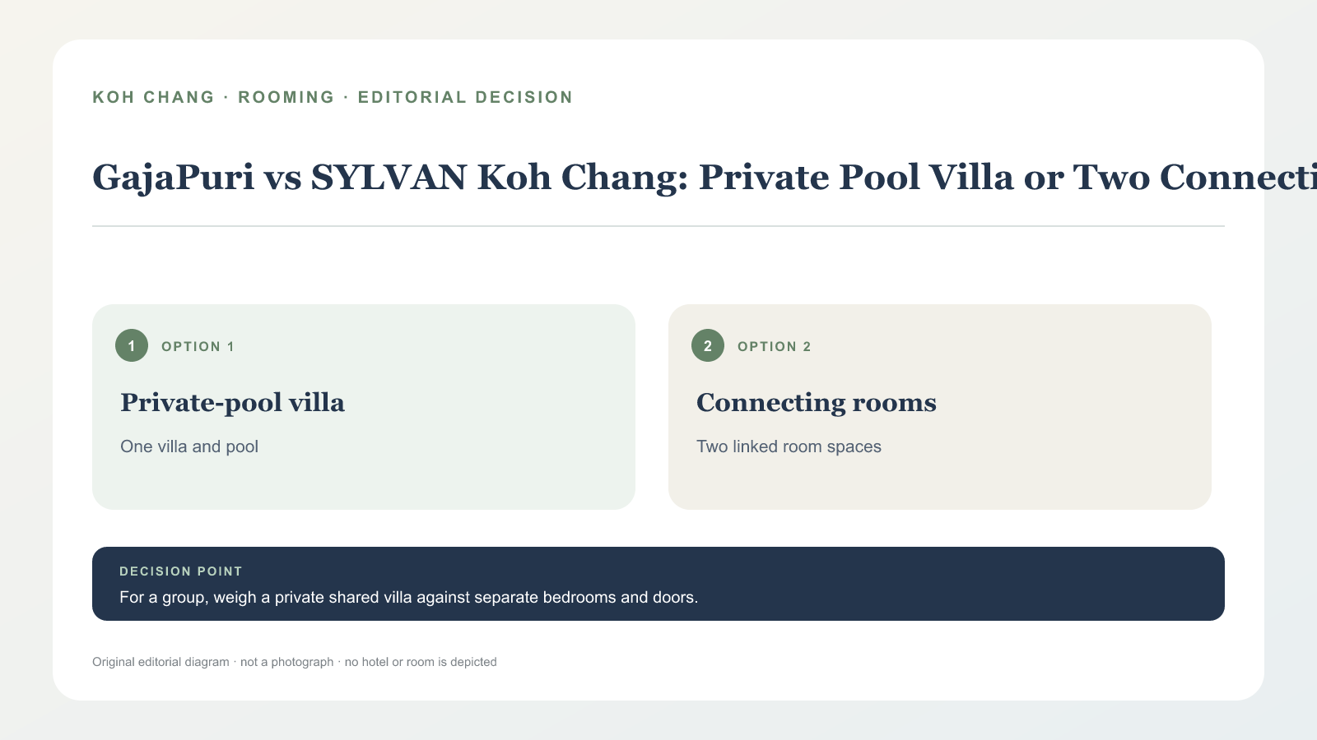Click the decision sentence about group villa
Image resolution: width=1317 pixels, height=740 pixels.
click(x=409, y=598)
